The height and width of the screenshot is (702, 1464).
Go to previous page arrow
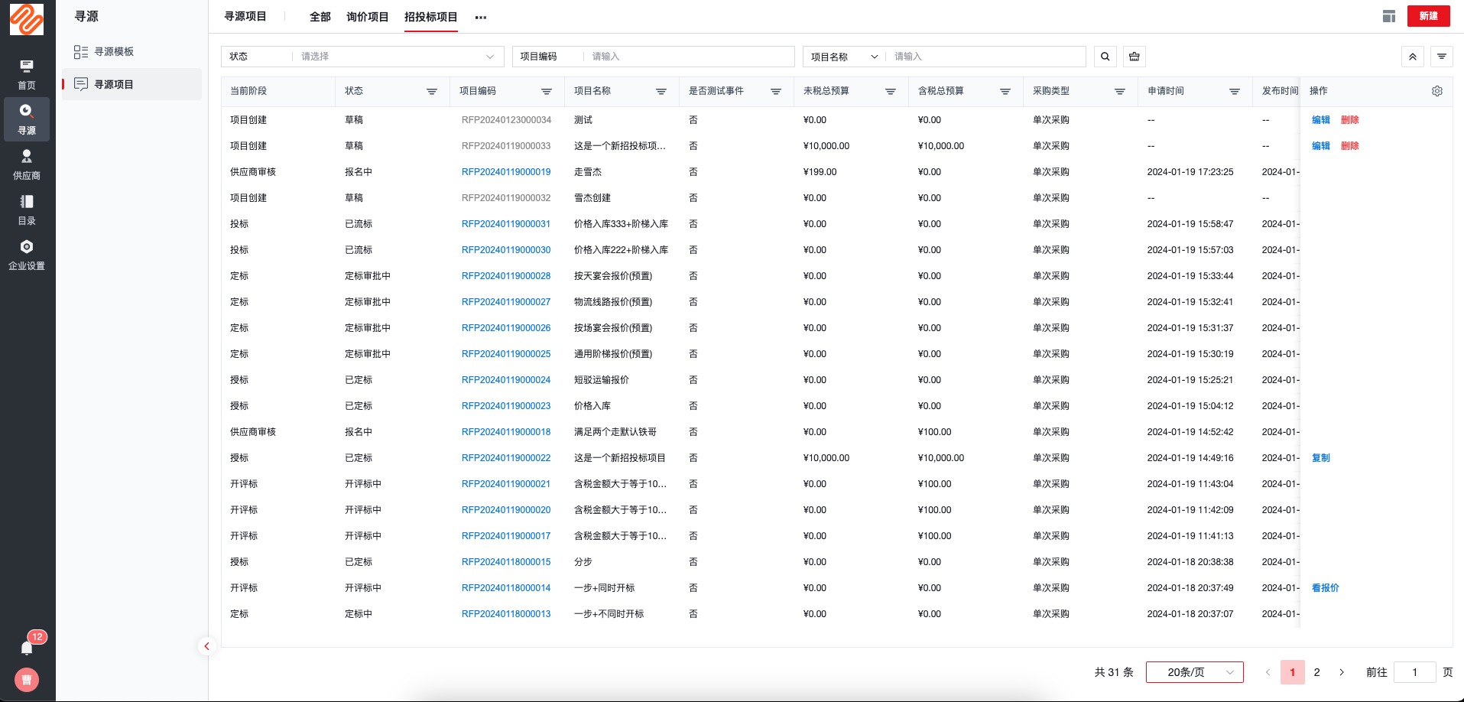point(1268,672)
